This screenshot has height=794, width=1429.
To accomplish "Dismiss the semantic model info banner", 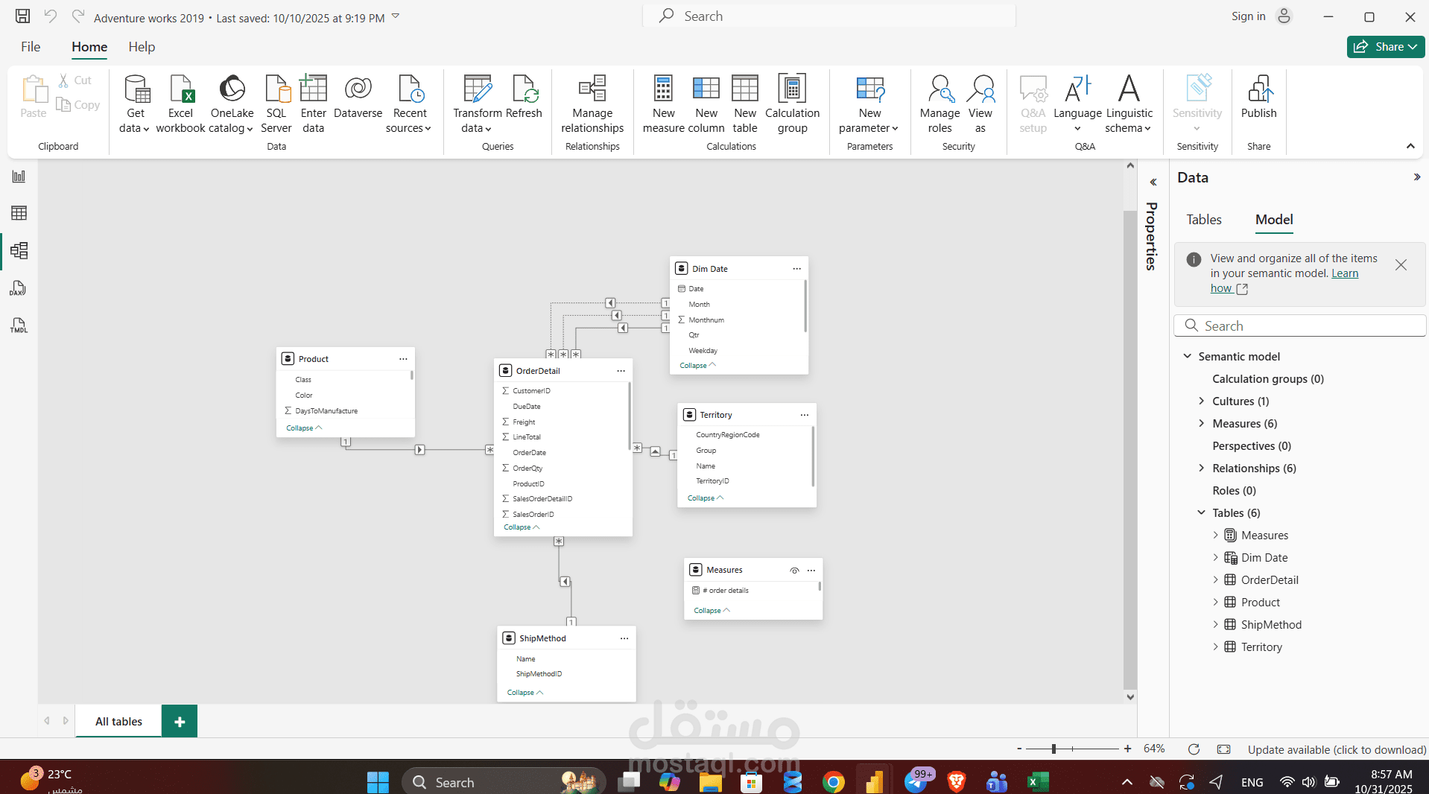I will 1401,265.
